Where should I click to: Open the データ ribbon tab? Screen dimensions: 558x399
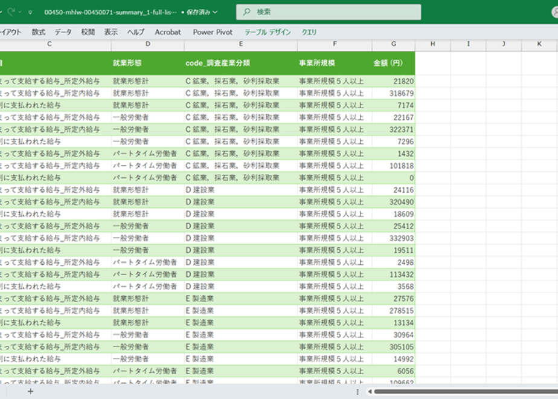click(x=63, y=32)
